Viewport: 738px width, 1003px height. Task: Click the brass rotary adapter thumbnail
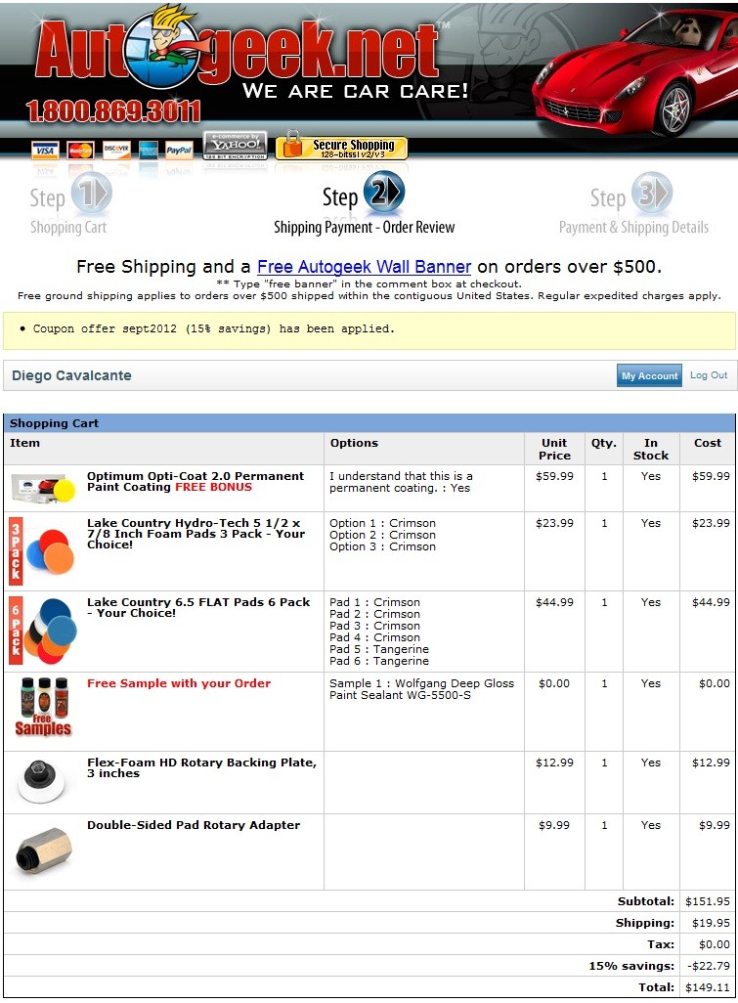(43, 850)
